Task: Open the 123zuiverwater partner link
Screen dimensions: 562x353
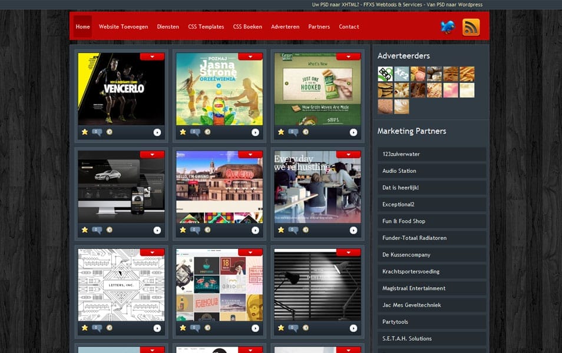Action: [x=432, y=154]
